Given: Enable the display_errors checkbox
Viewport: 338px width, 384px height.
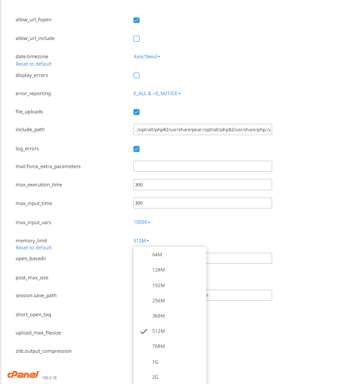Looking at the screenshot, I should click(136, 76).
